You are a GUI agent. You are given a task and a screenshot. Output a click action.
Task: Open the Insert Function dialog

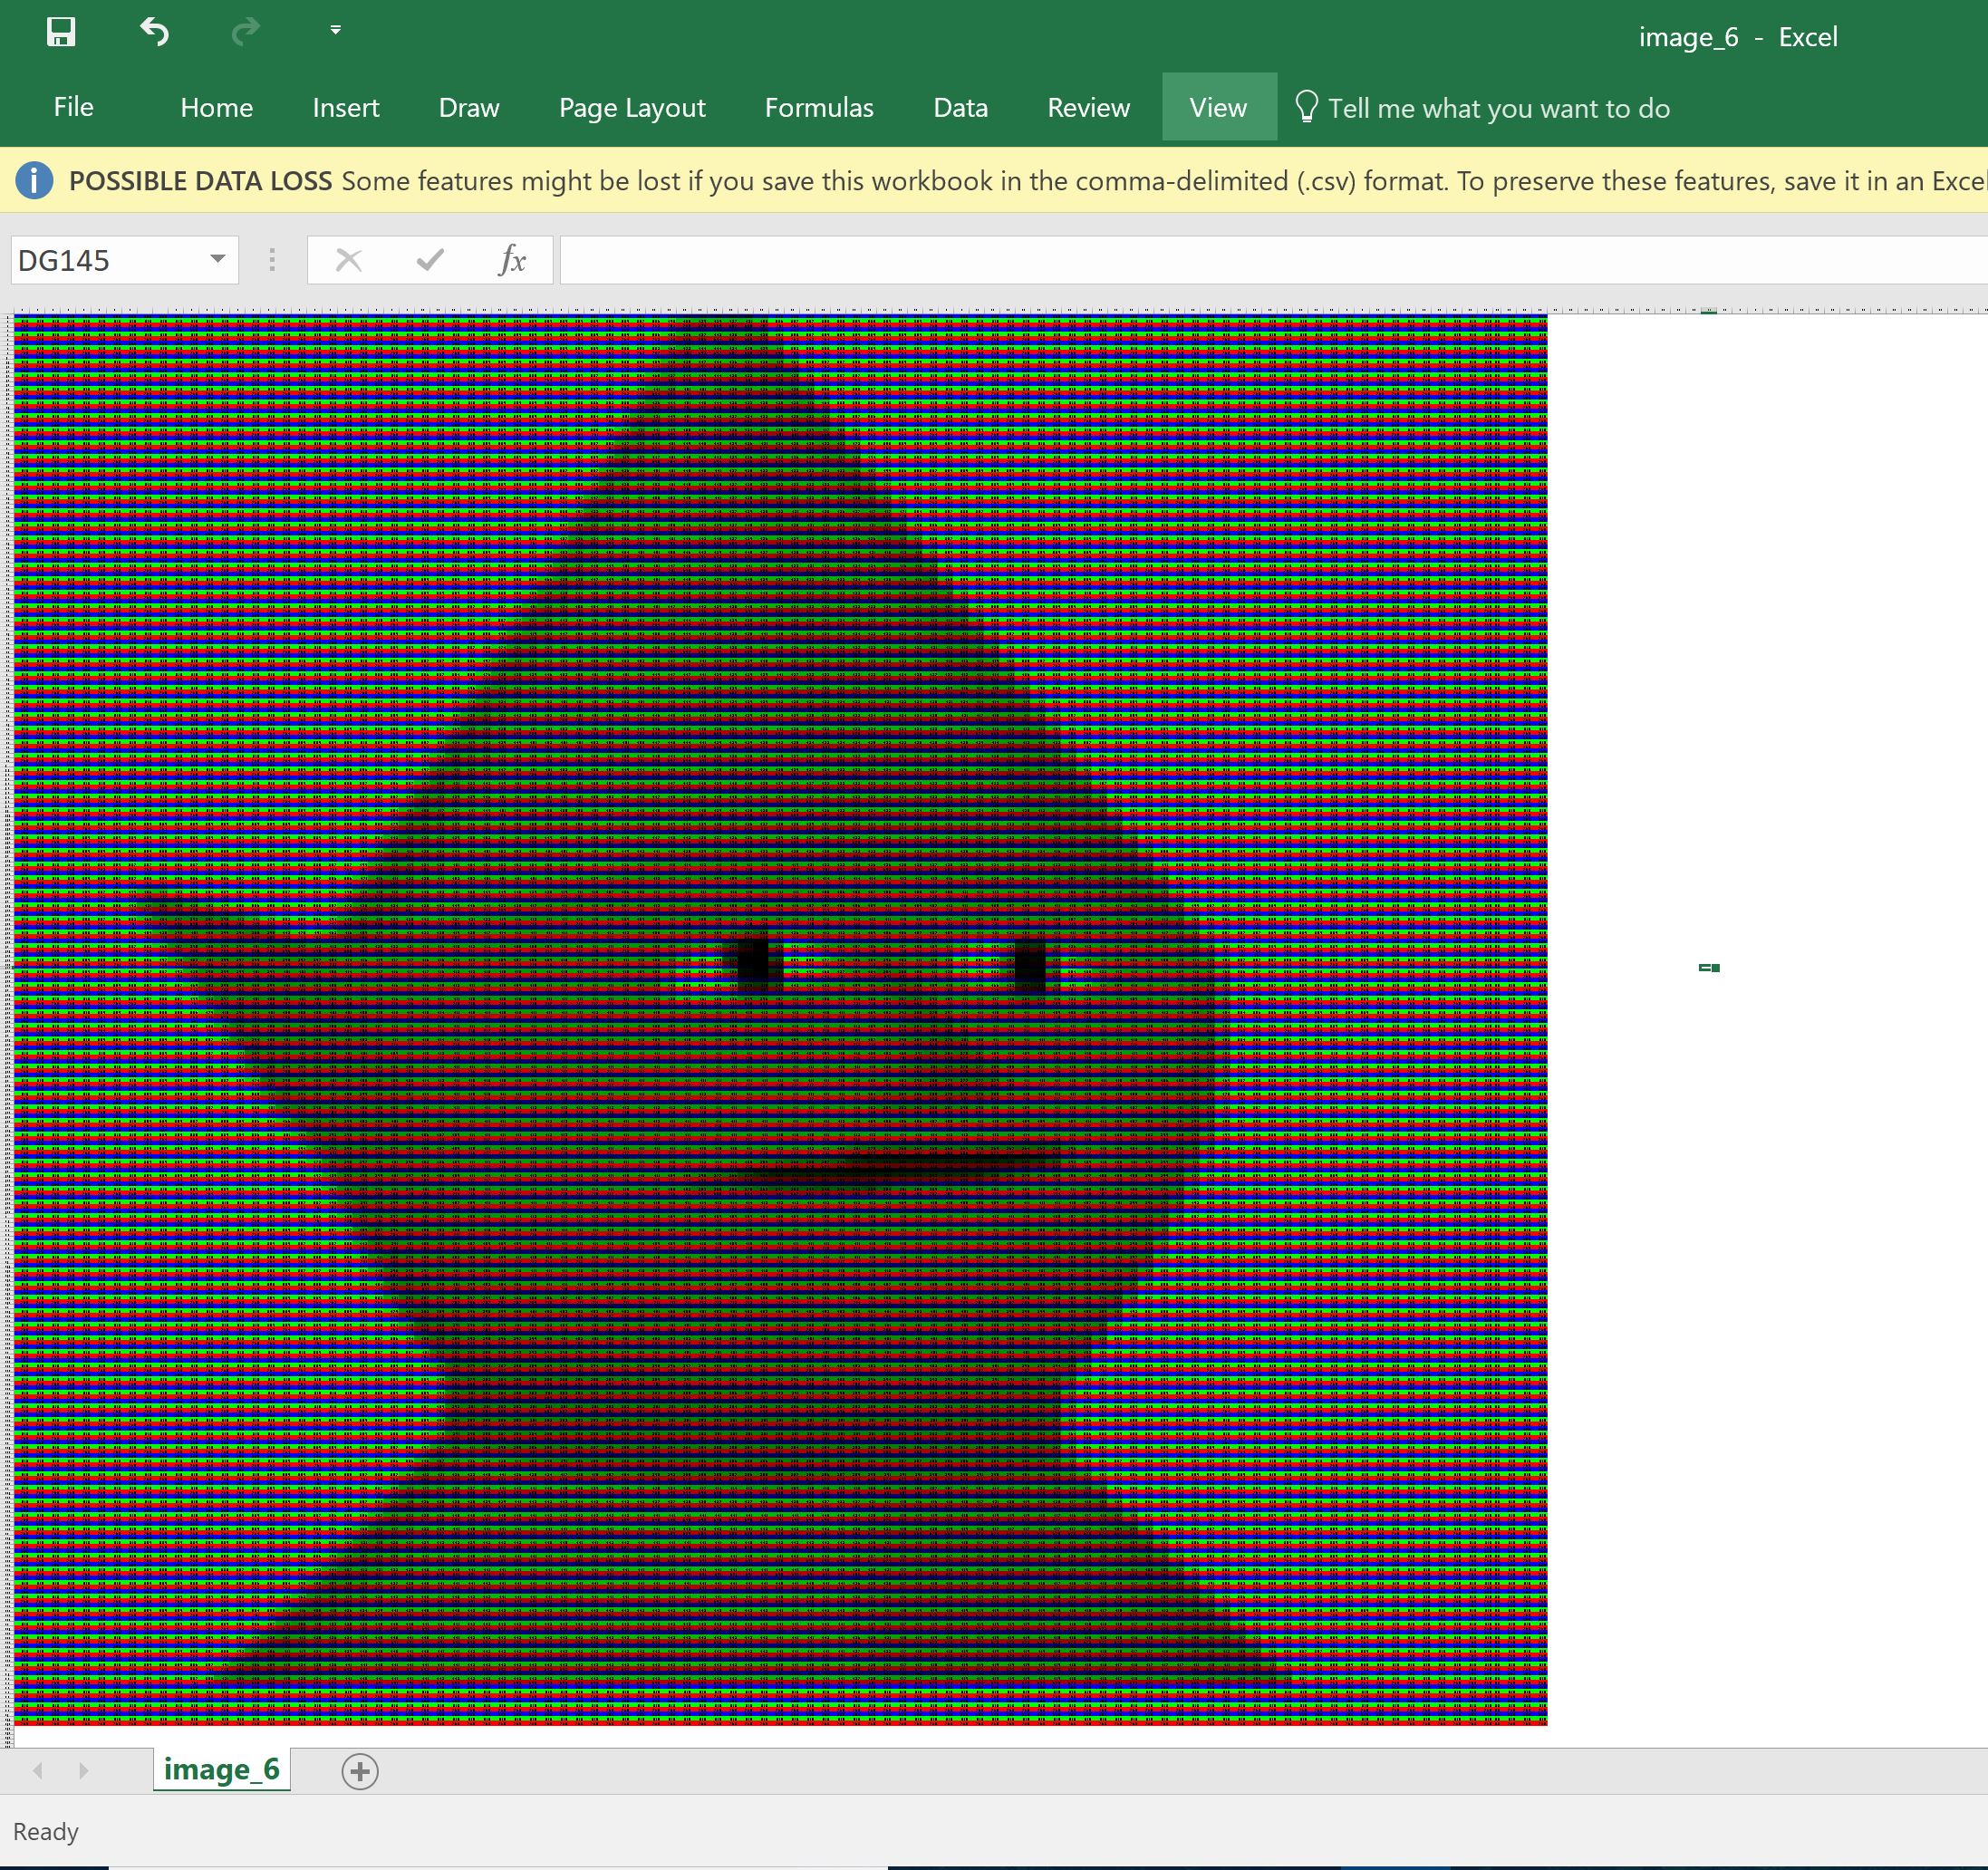coord(512,260)
